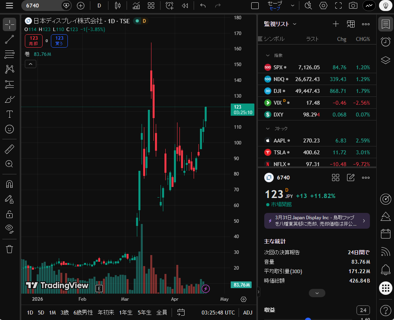394x320 pixels.
Task: Remove drawings with trash icon
Action: pyautogui.click(x=9, y=249)
